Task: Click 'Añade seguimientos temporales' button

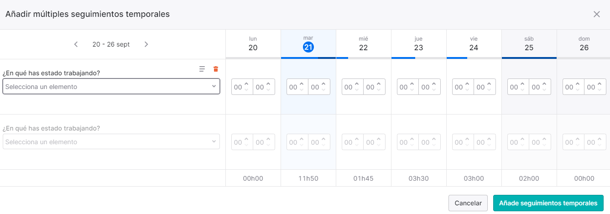Action: (548, 203)
